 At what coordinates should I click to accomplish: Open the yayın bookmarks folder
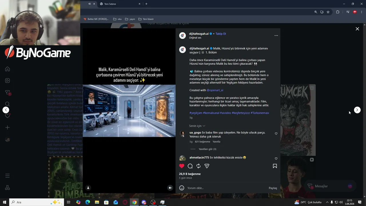130,19
